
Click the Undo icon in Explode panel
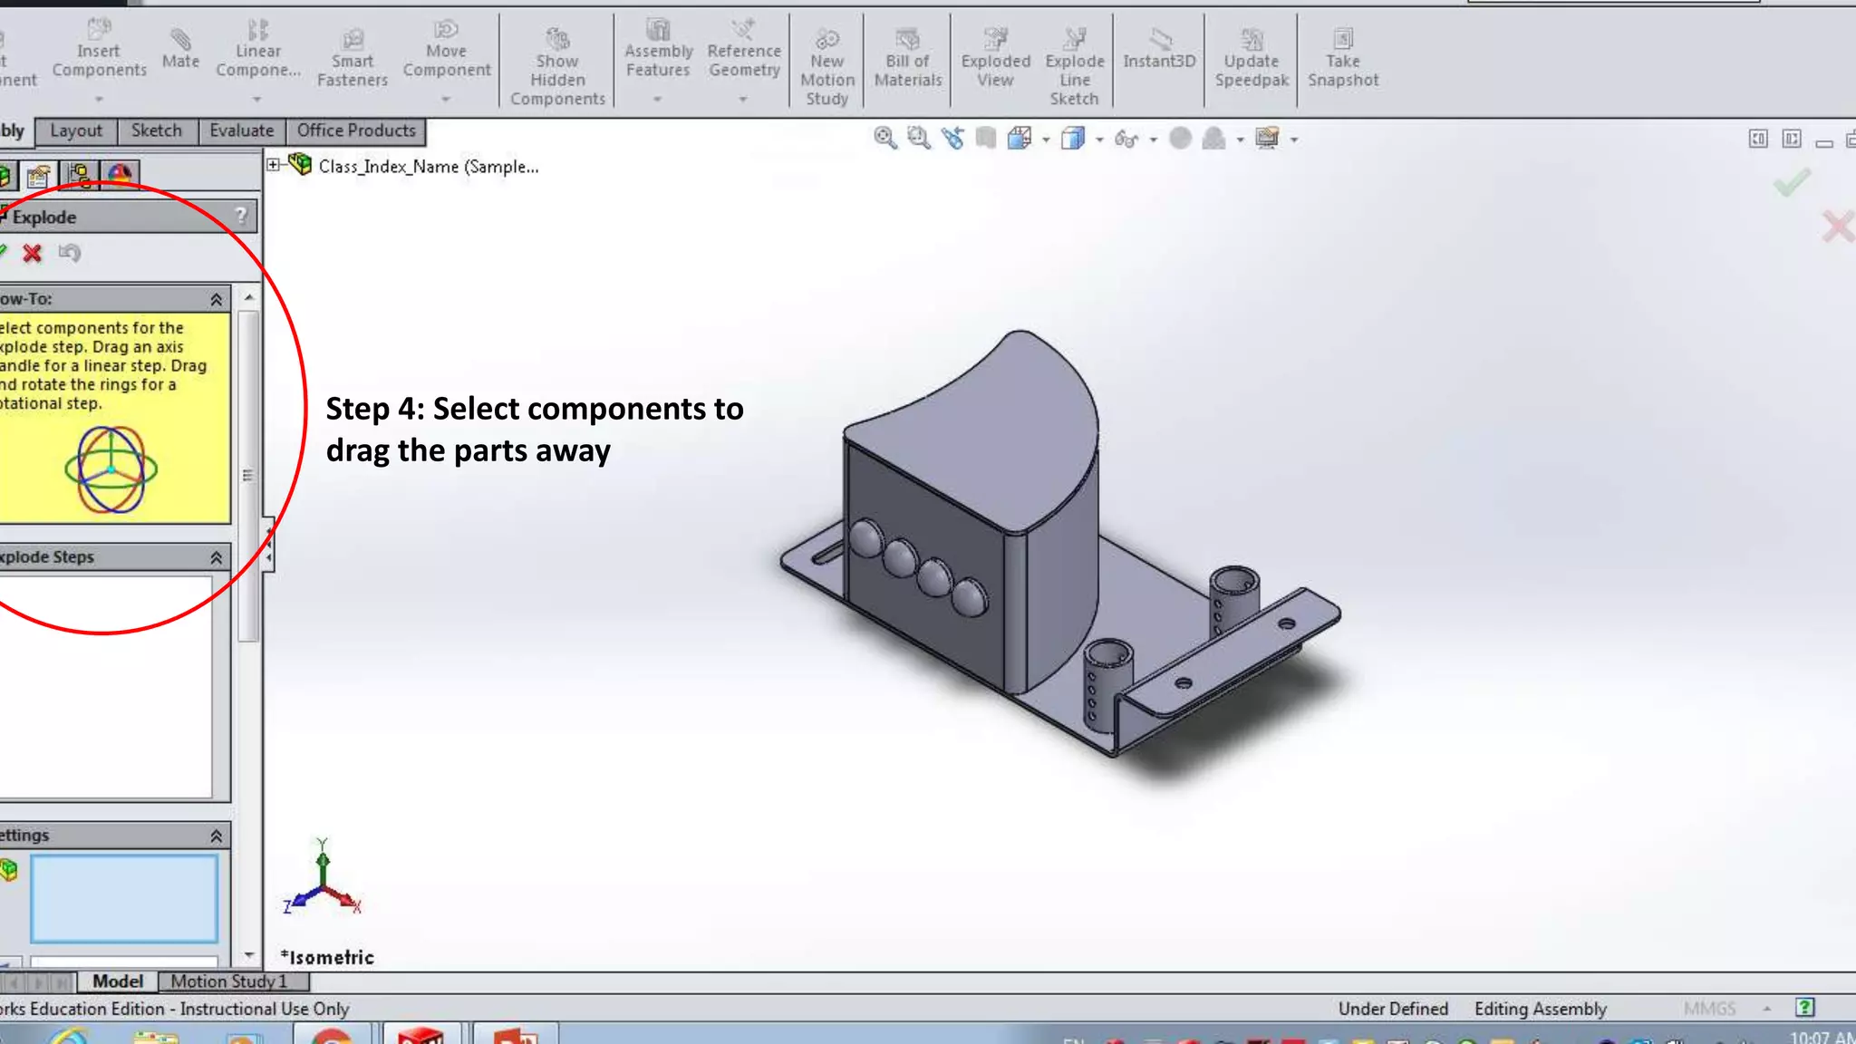click(x=70, y=253)
